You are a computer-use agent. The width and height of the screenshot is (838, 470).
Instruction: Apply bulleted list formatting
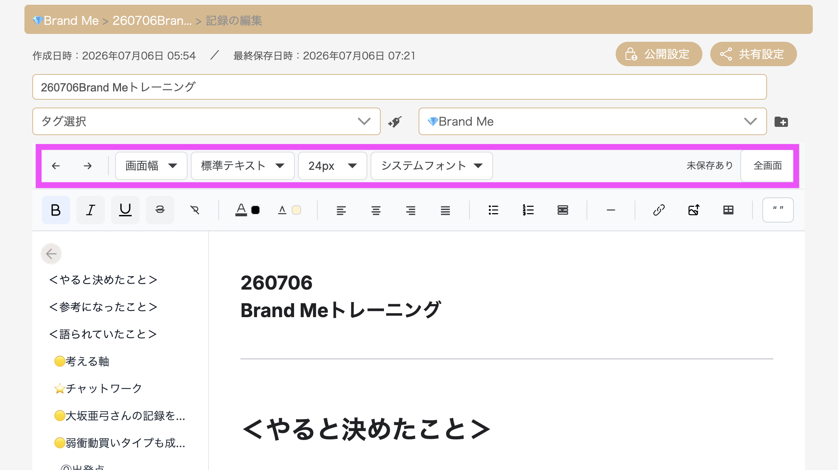pos(493,210)
